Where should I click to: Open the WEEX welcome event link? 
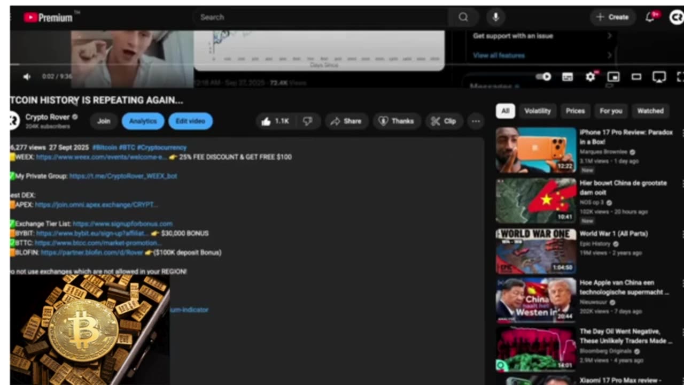[x=101, y=157]
